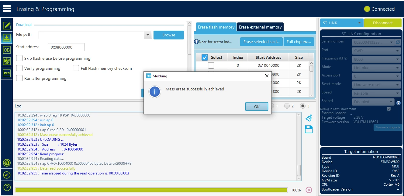
Task: Select the Erasing & Programming download icon
Action: [x=7, y=38]
